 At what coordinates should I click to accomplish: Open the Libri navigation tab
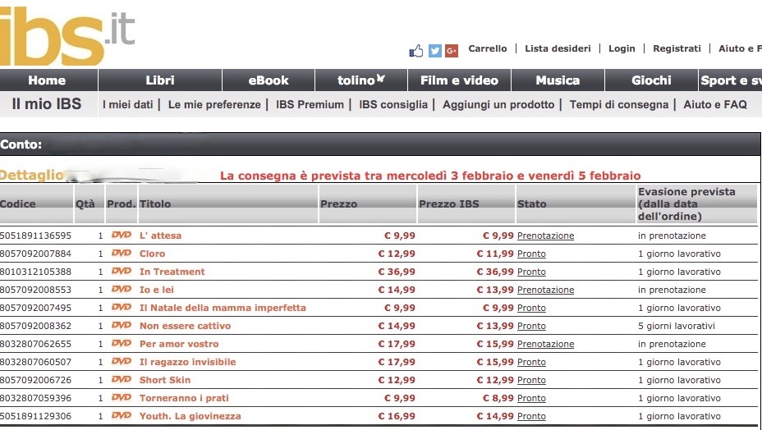coord(160,80)
